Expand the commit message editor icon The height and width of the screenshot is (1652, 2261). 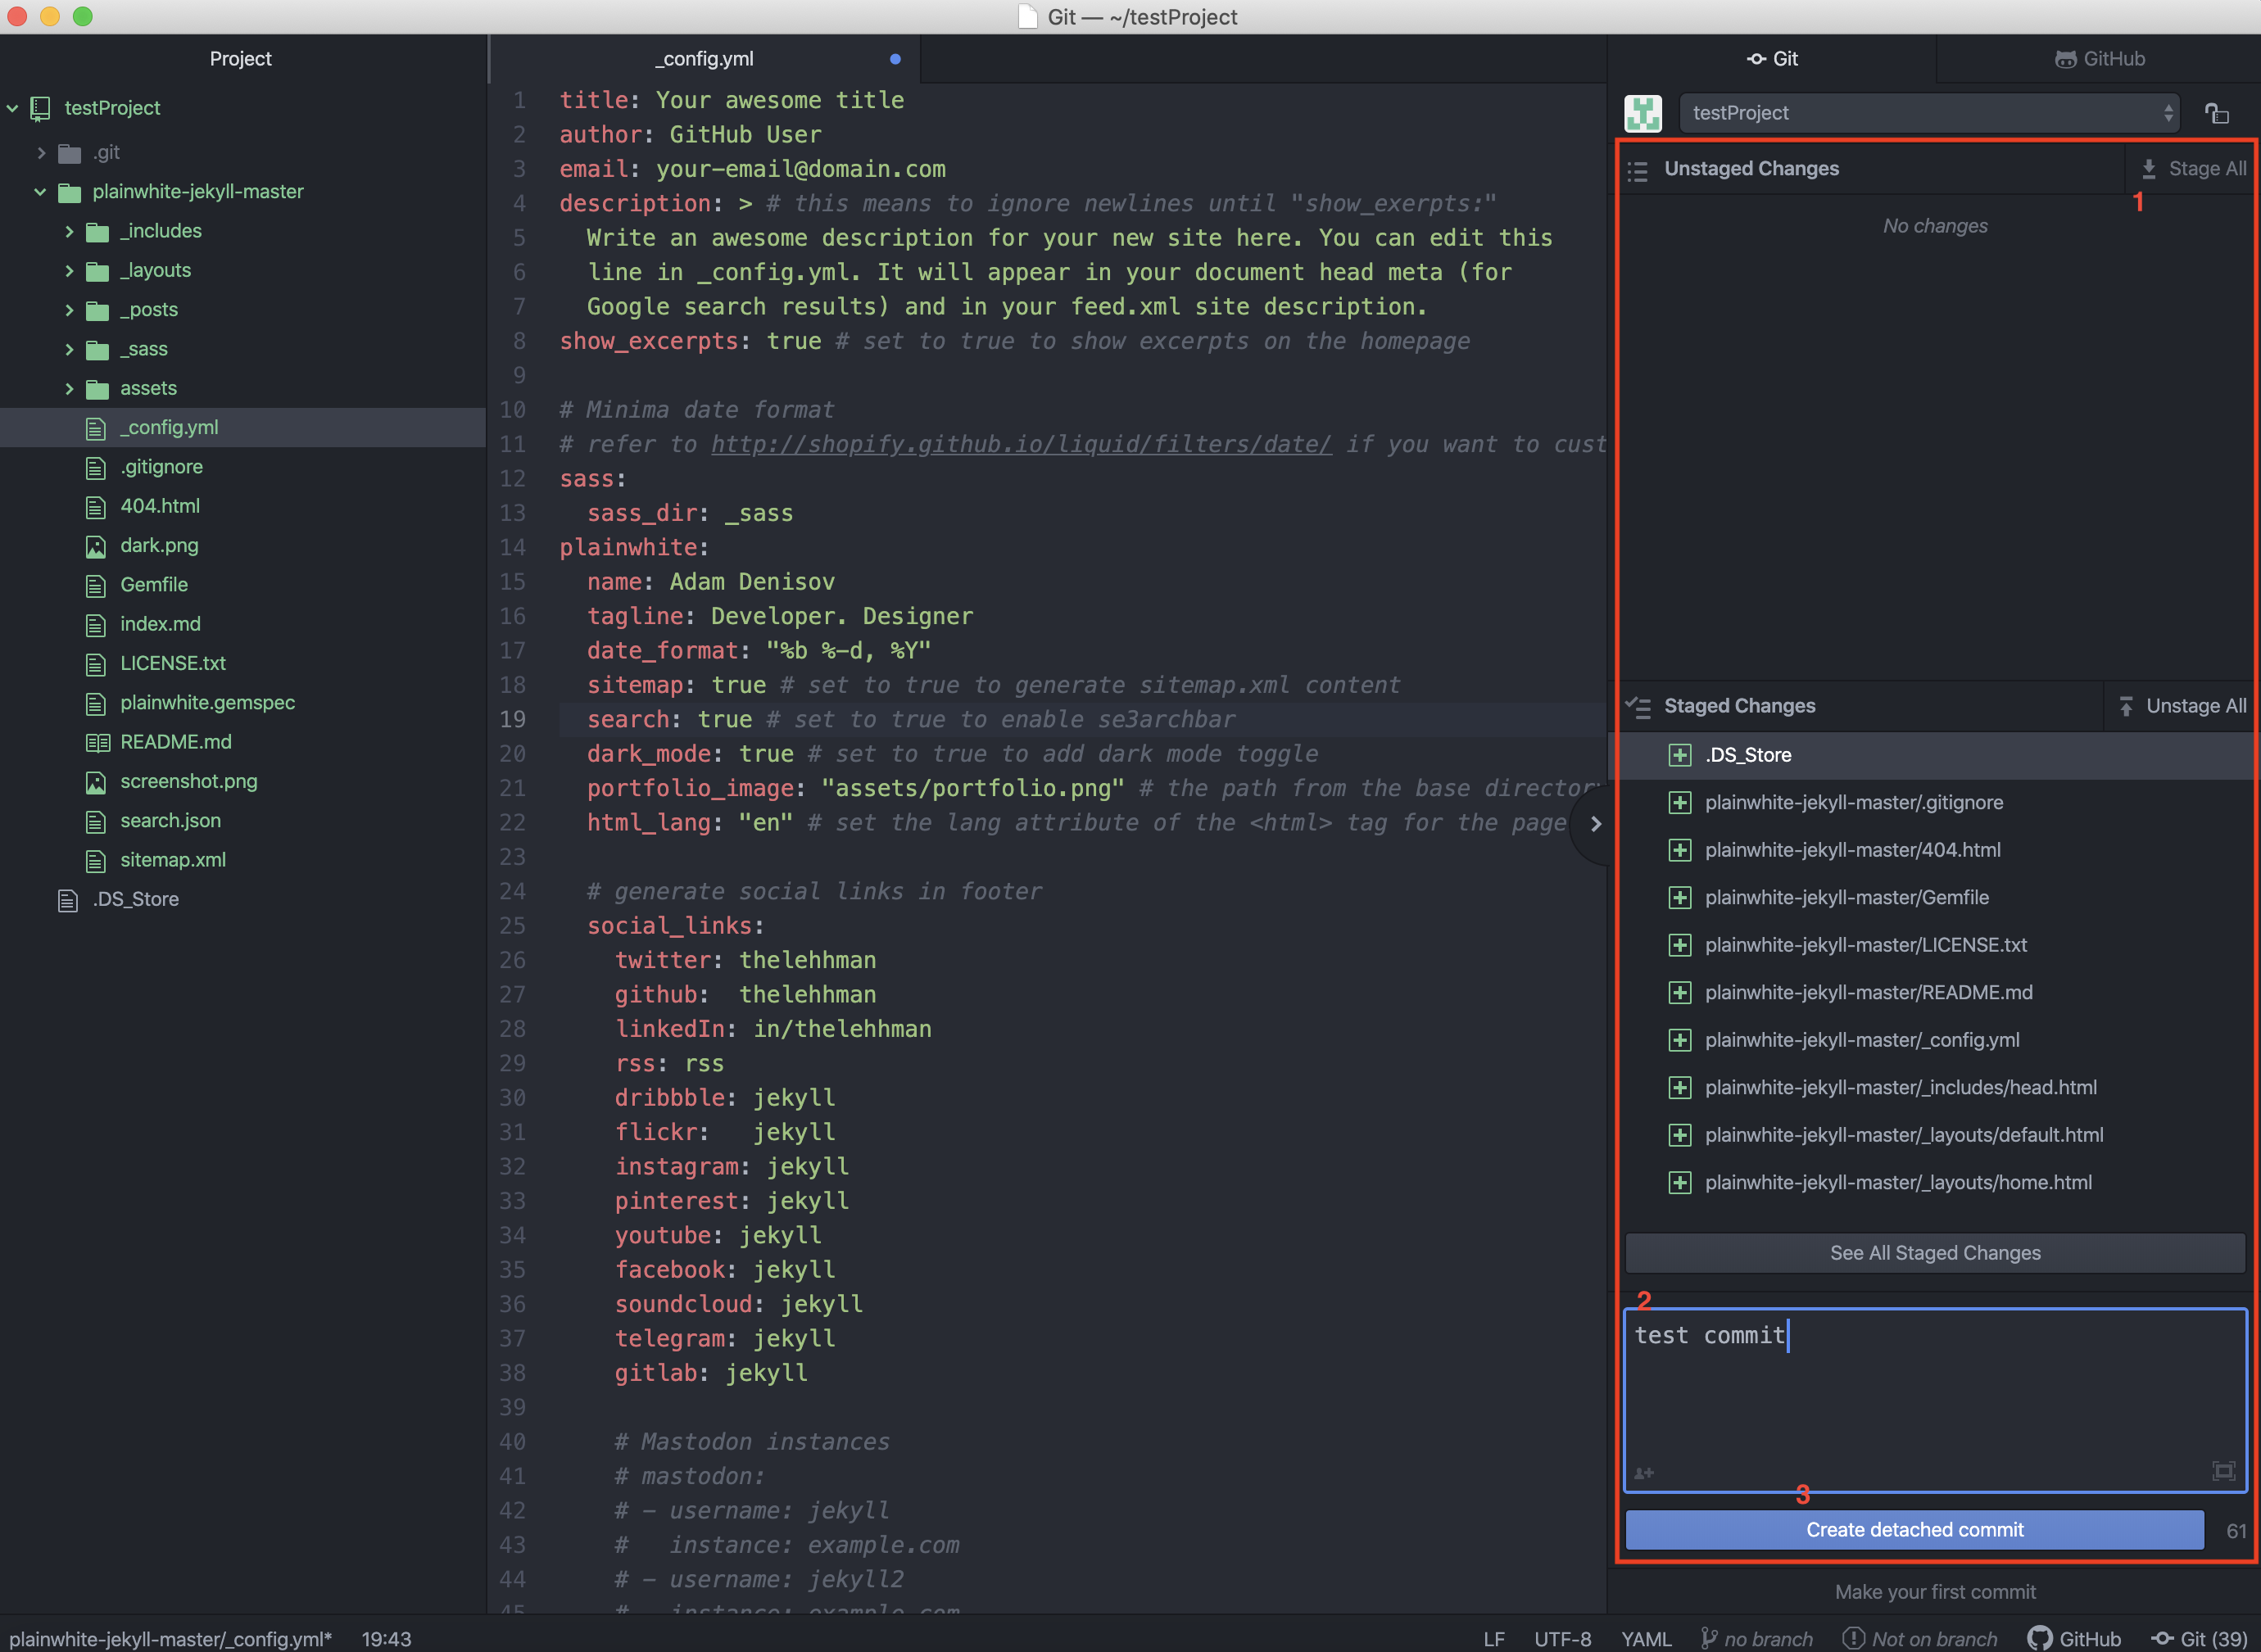(x=2223, y=1471)
